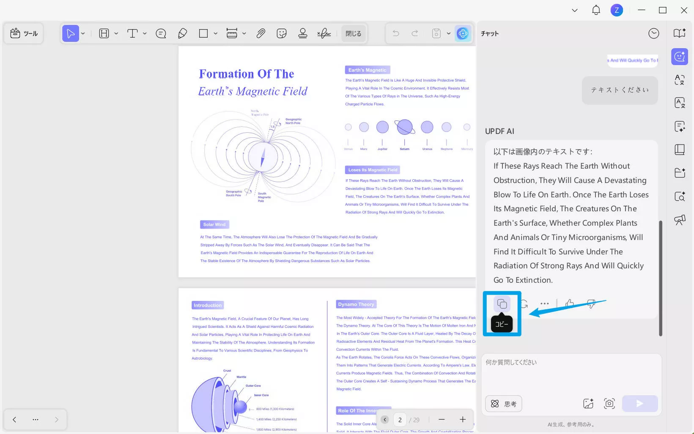Select the rectangle shape tool
Screen dimensions: 694x434
pos(203,33)
